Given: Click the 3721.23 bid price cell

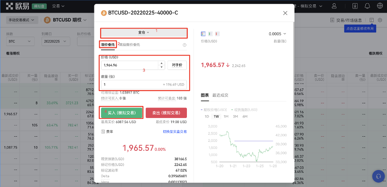Looking at the screenshot, I should 72,103.
